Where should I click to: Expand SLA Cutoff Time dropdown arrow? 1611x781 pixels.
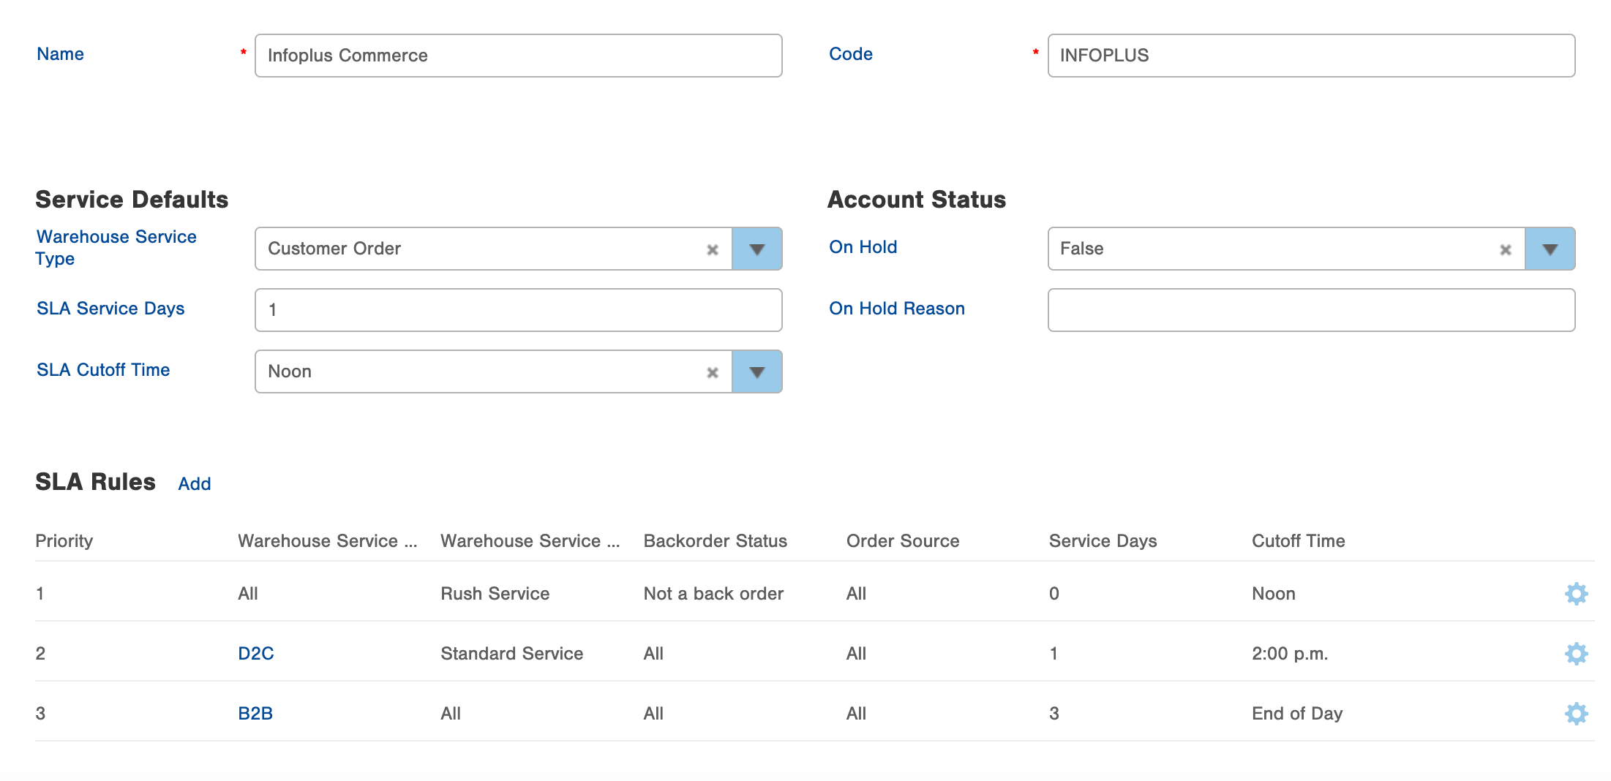coord(757,371)
